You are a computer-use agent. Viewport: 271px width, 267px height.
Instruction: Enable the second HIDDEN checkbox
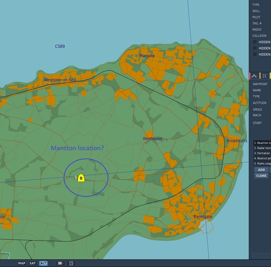click(x=255, y=48)
